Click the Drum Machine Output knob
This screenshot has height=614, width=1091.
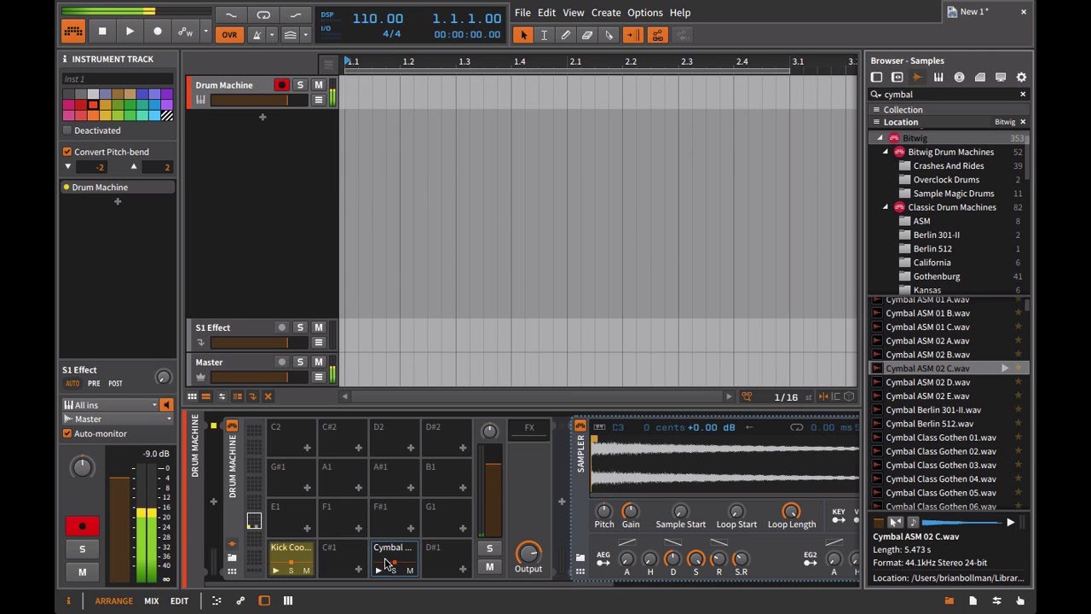[528, 553]
